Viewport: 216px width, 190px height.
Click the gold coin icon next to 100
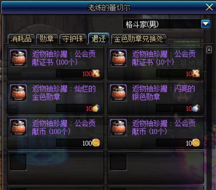click(x=96, y=142)
